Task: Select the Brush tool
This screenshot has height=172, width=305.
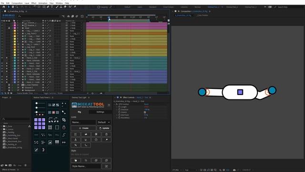Action: click(x=57, y=7)
